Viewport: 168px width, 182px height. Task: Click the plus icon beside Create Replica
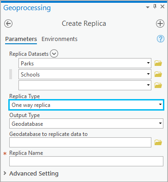click(160, 23)
